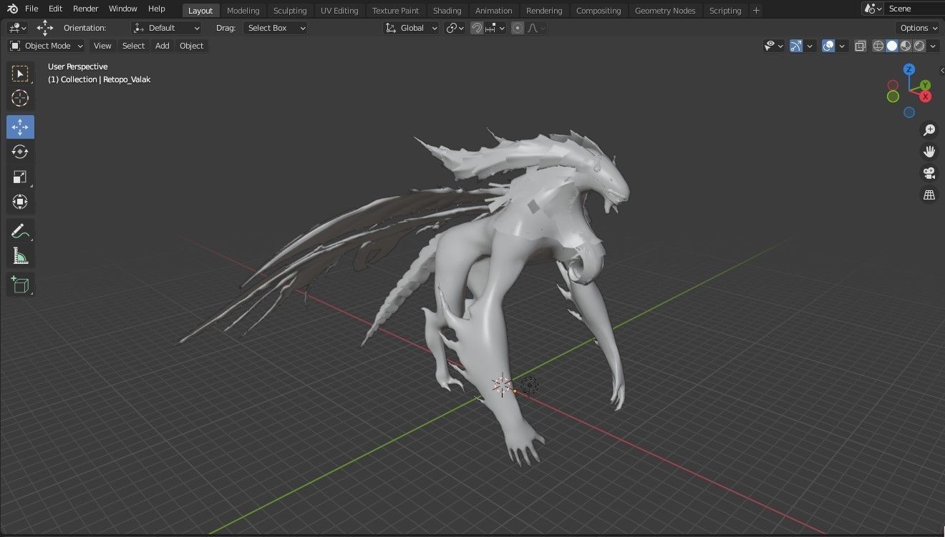945x537 pixels.
Task: Toggle viewport gizmos display
Action: pos(796,46)
